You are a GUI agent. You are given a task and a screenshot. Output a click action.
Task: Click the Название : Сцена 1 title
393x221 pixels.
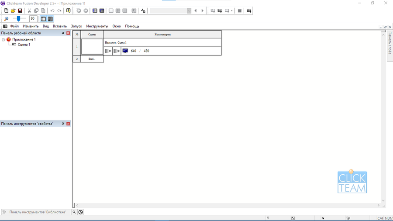[x=116, y=43]
